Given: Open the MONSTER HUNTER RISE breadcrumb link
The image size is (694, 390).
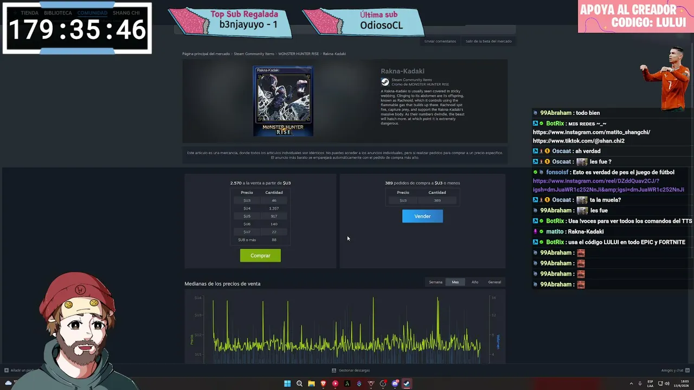Looking at the screenshot, I should [299, 54].
